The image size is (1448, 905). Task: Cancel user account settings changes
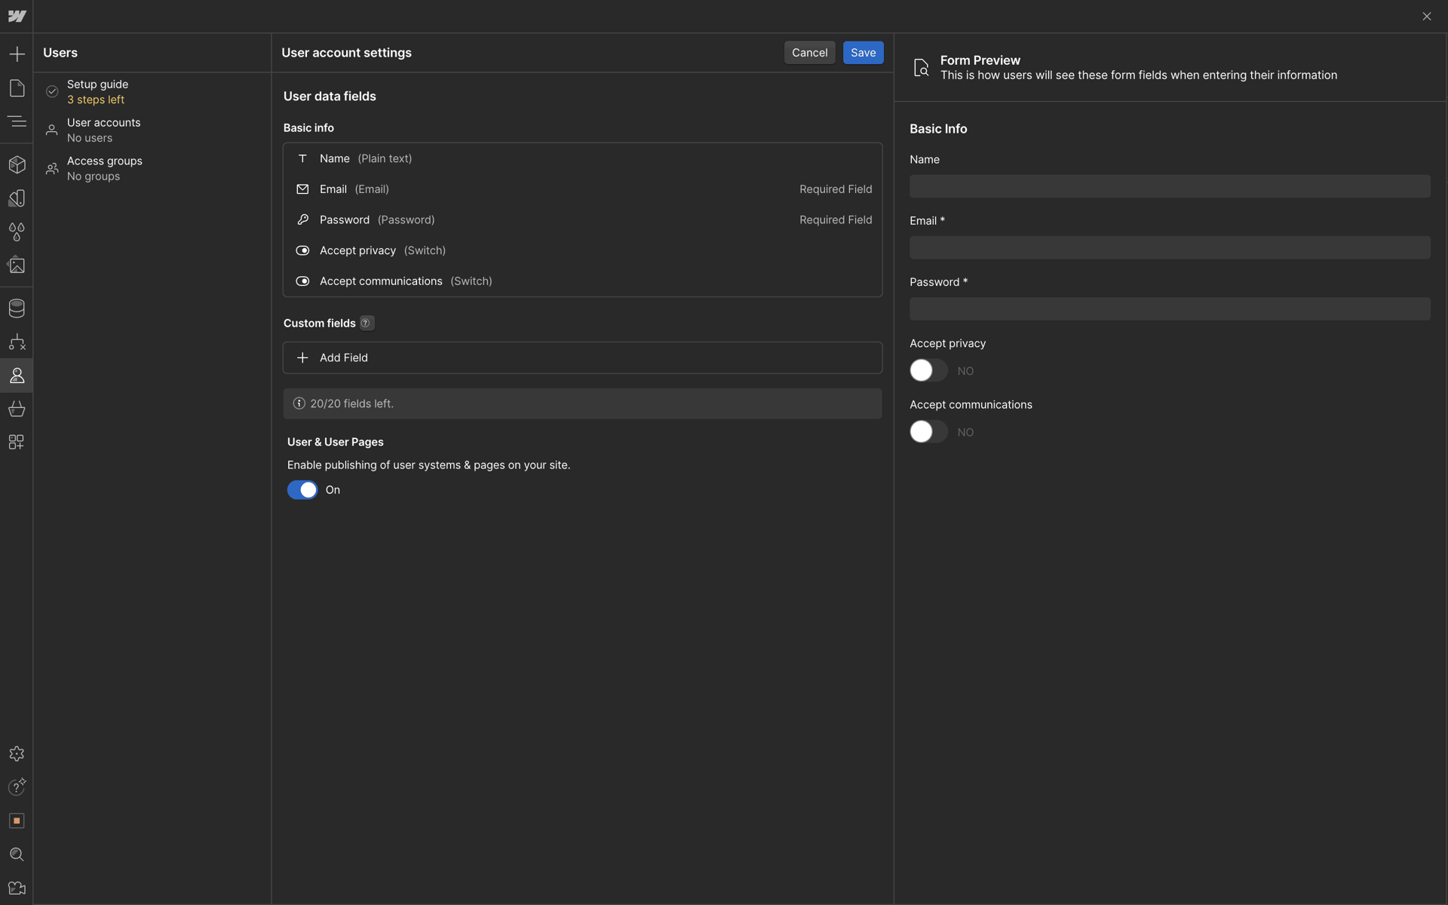click(809, 53)
